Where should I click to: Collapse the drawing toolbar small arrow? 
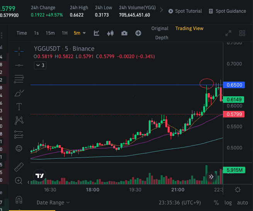click(x=29, y=182)
